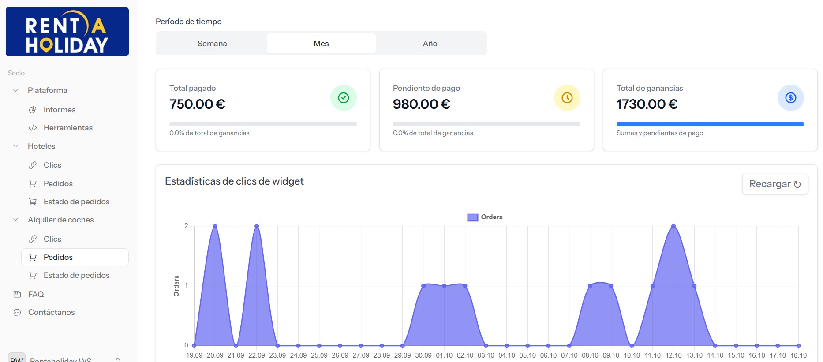Click the Rent A Holiday logo
This screenshot has height=362, width=823.
[67, 32]
